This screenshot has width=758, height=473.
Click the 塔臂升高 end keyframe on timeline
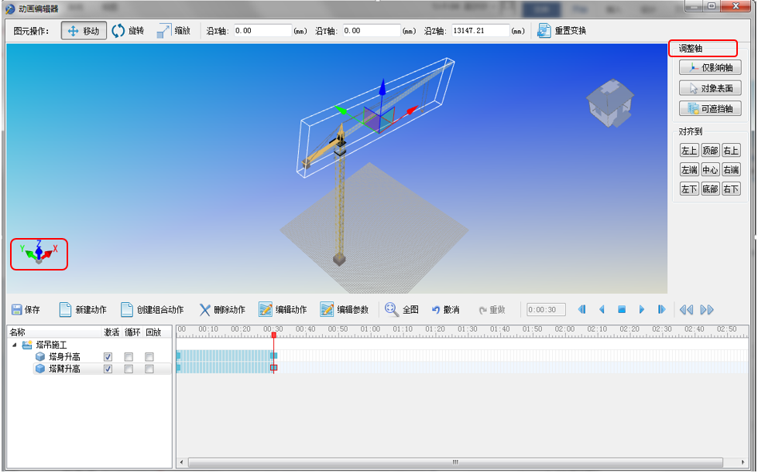pos(273,368)
